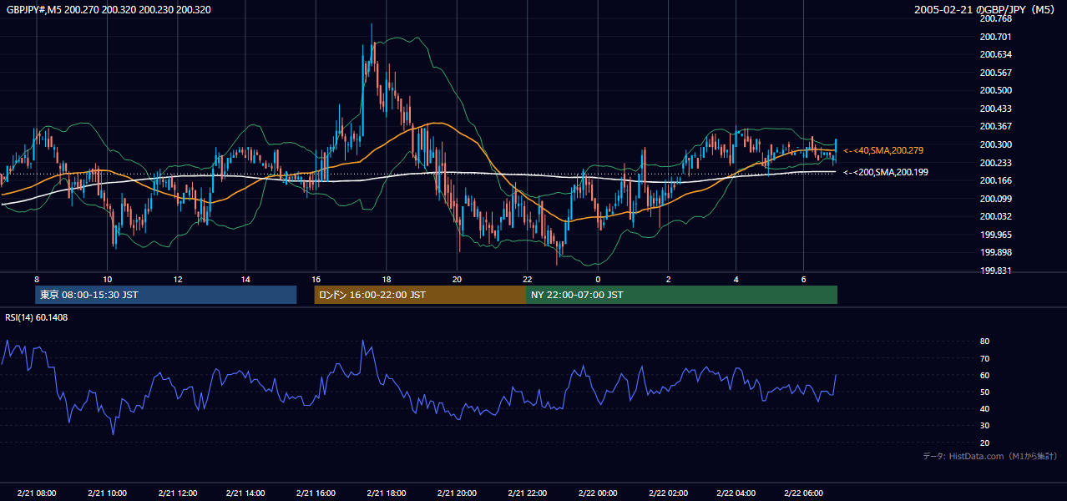The height and width of the screenshot is (501, 1067).
Task: Click hour label 14 under price chart
Action: [x=246, y=279]
